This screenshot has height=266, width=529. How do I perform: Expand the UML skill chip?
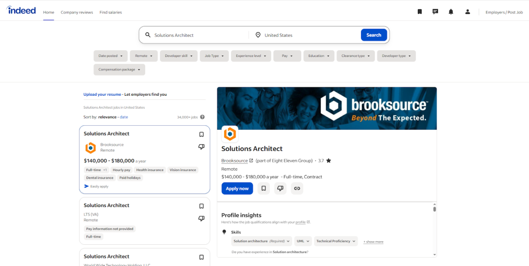point(303,241)
